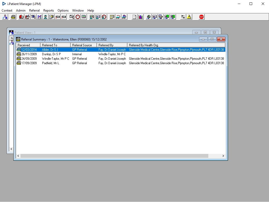Sort by the Referred By column header

(112, 45)
